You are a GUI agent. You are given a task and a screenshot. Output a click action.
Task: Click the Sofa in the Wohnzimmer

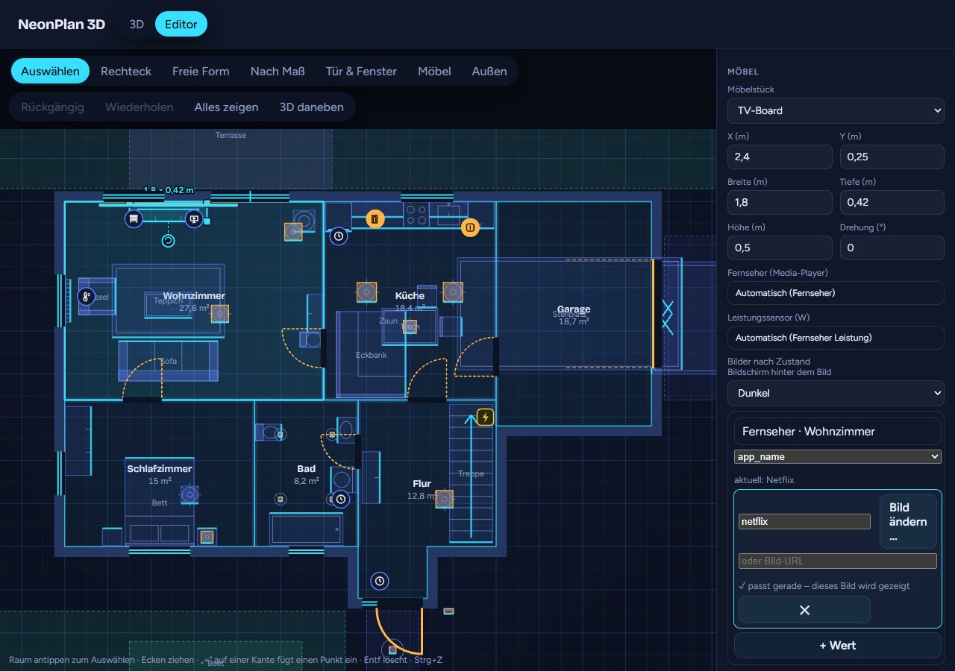pyautogui.click(x=169, y=361)
